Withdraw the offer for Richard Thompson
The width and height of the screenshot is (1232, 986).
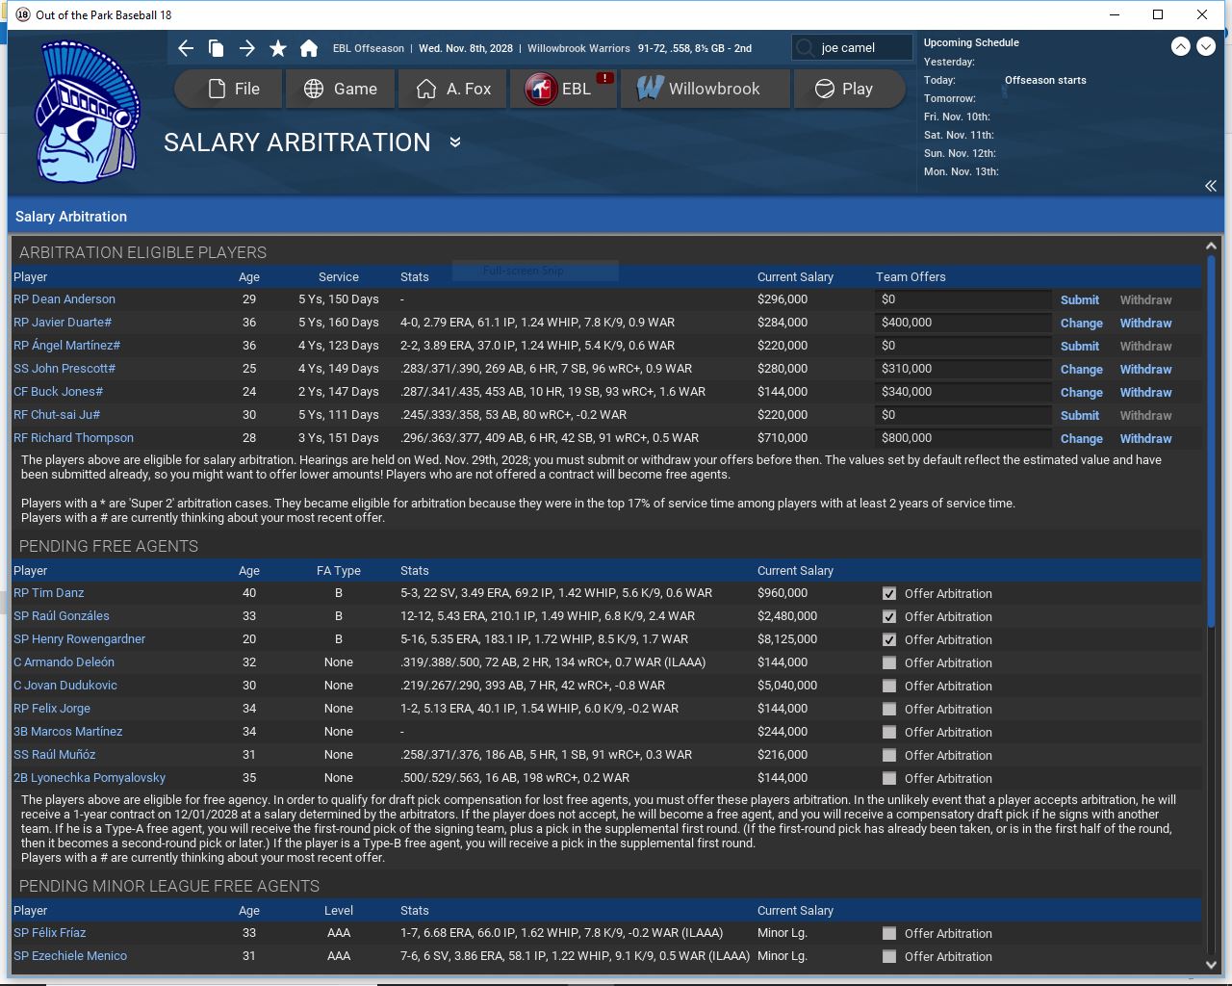pyautogui.click(x=1145, y=439)
